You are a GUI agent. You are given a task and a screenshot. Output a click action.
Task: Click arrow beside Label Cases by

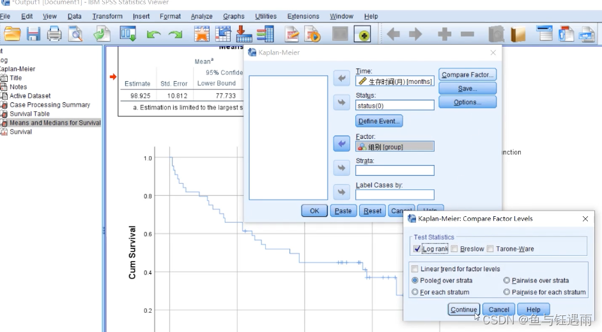pos(342,192)
